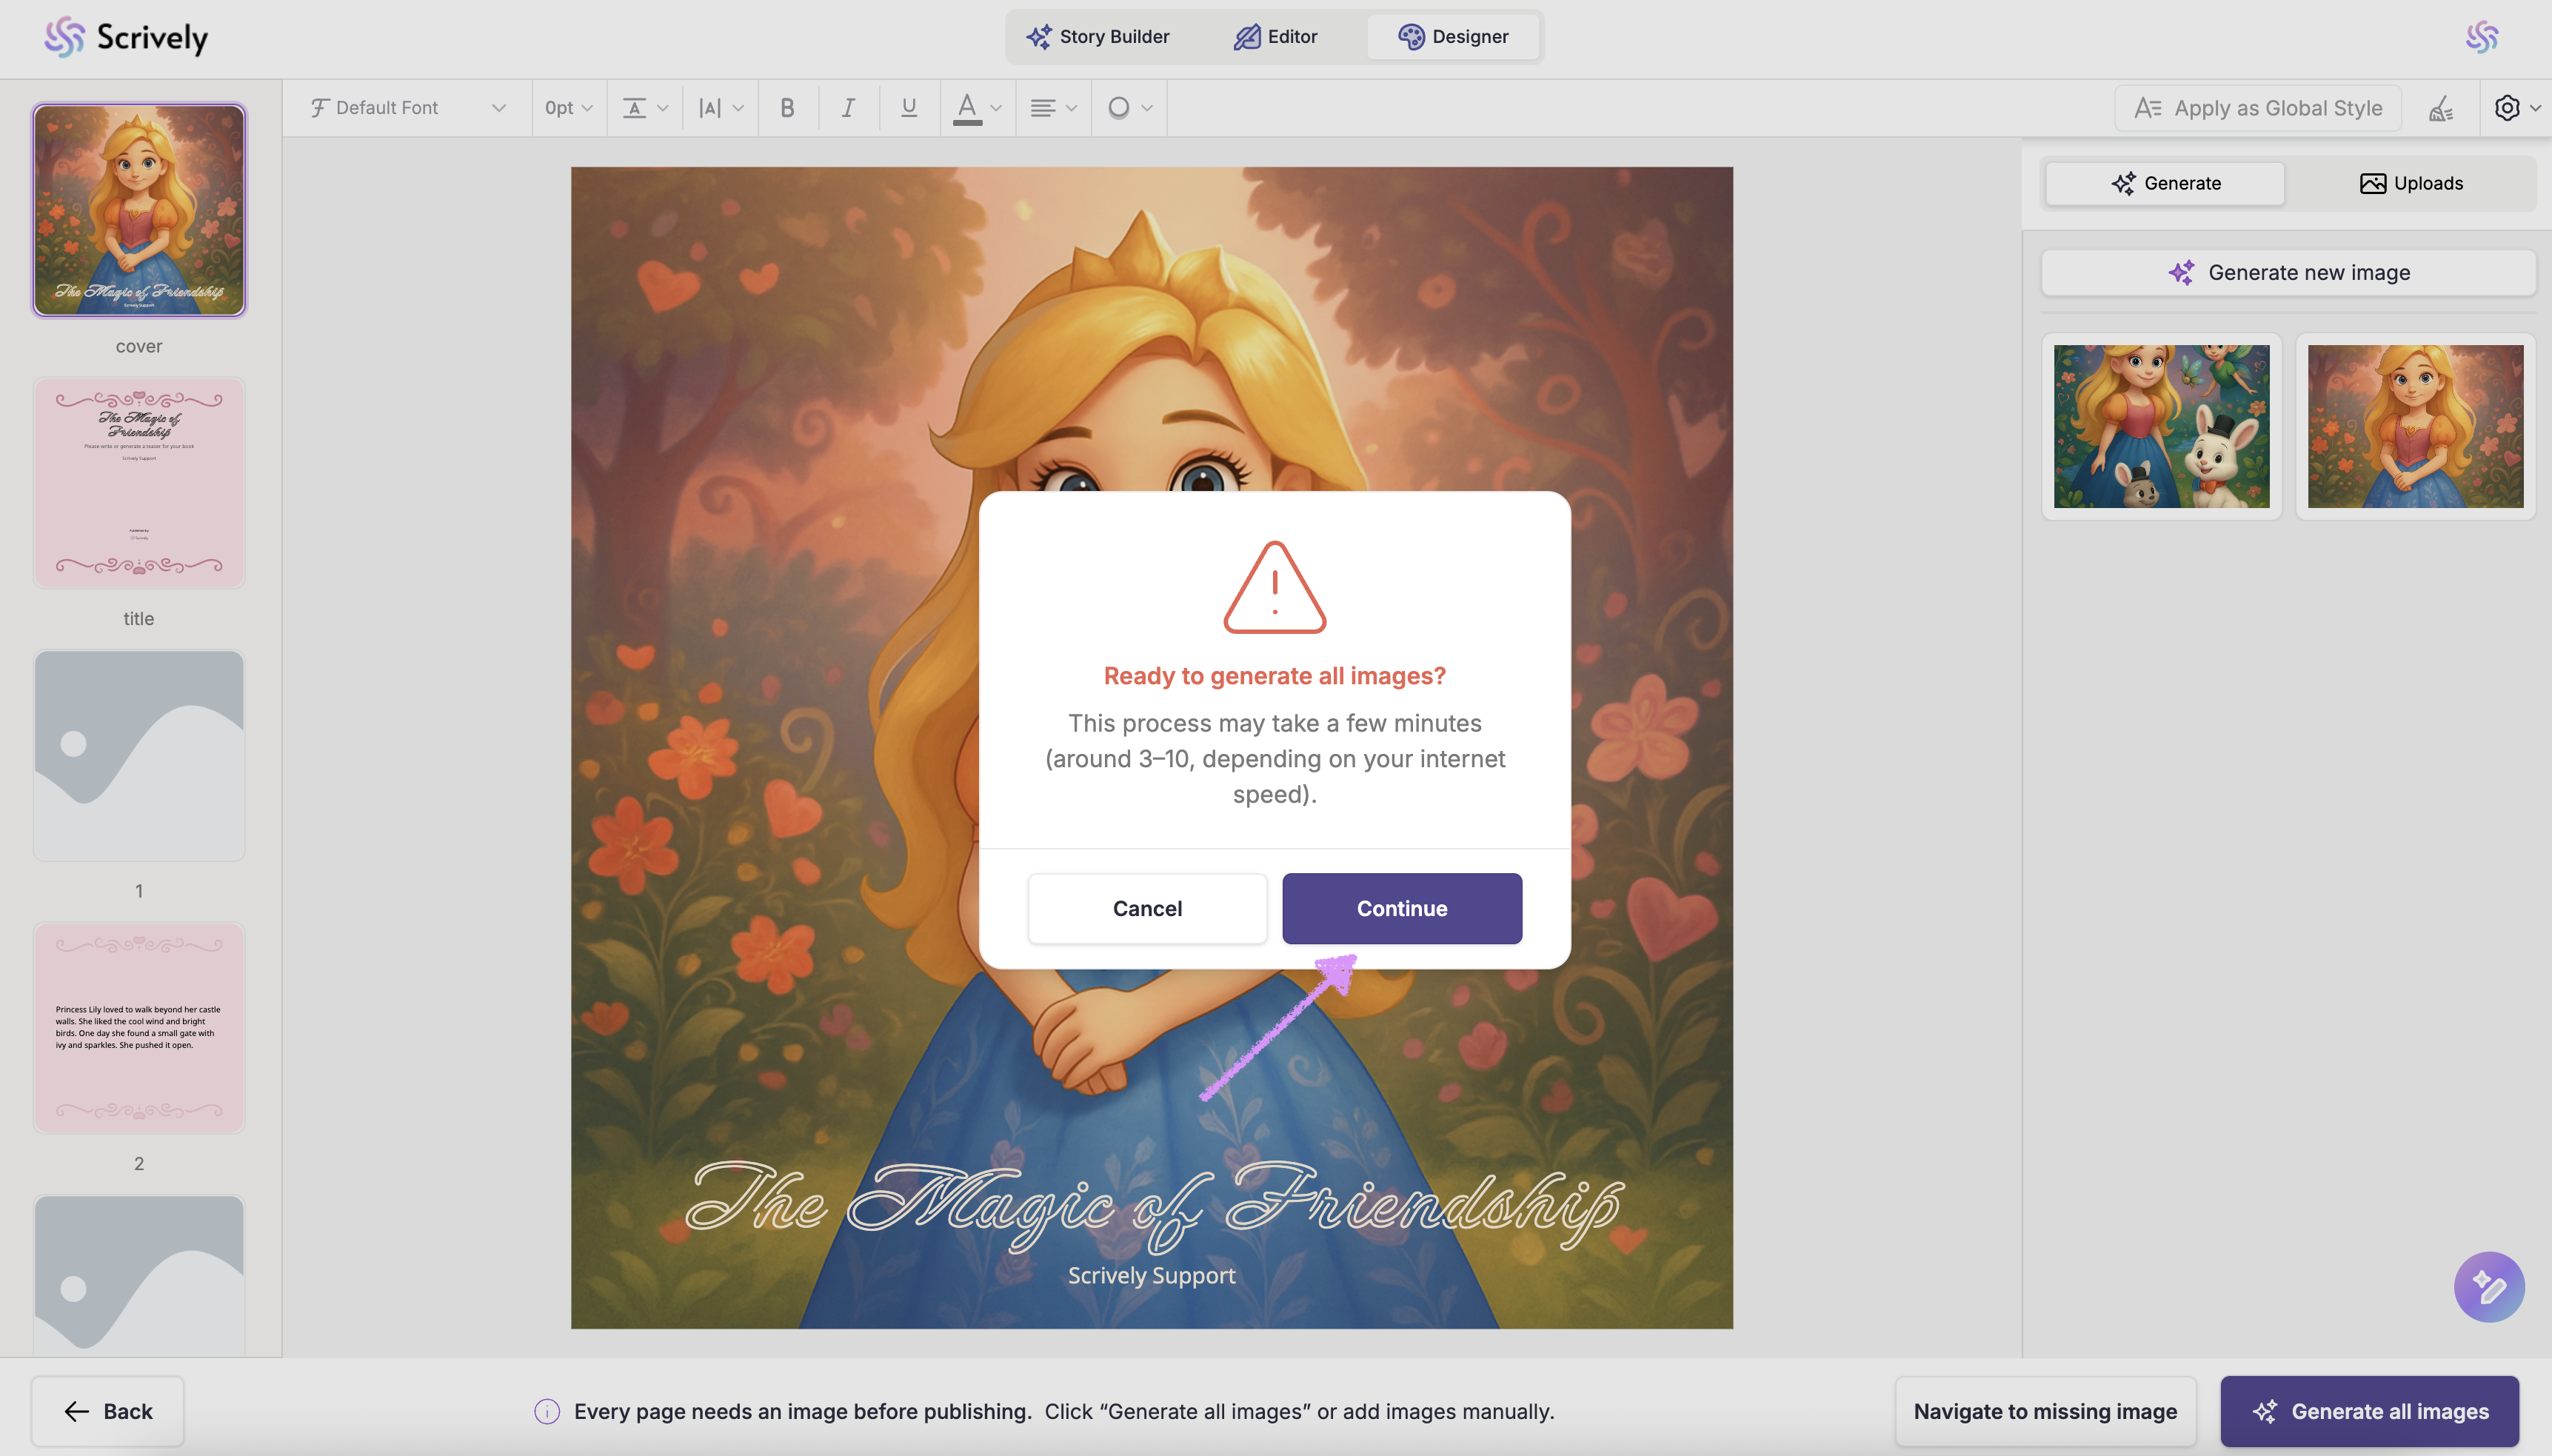Image resolution: width=2552 pixels, height=1456 pixels.
Task: Open the text alignment dropdown
Action: click(1052, 108)
